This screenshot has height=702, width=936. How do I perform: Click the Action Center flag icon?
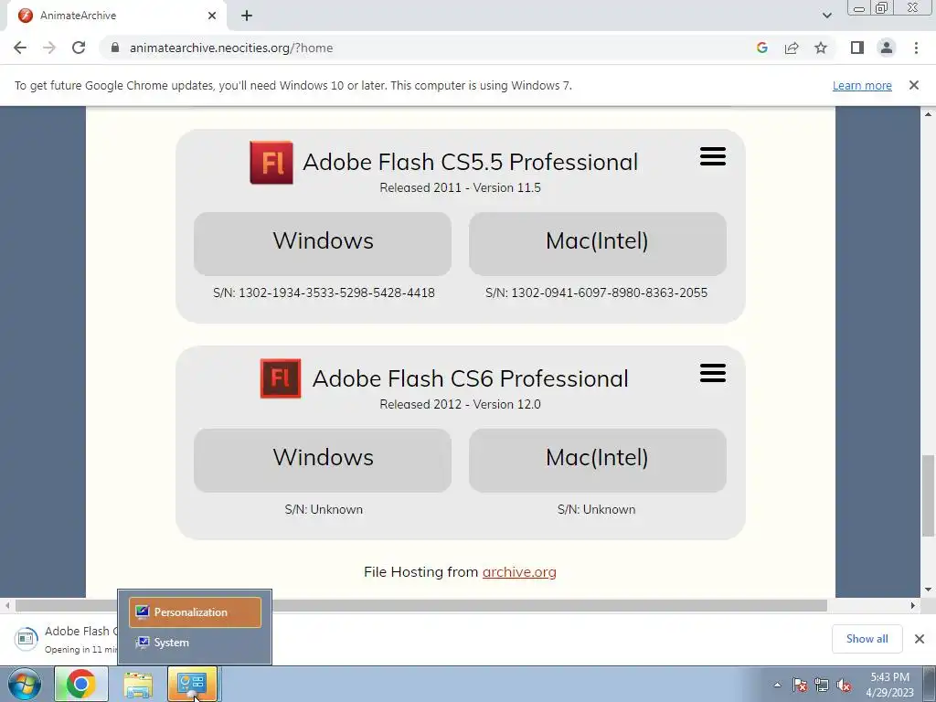(x=800, y=686)
